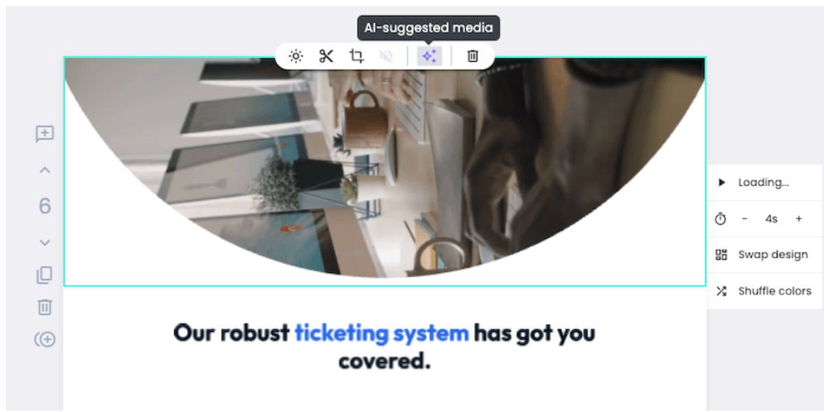Delete scene with sidebar trash icon
The image size is (824, 412).
click(x=45, y=307)
